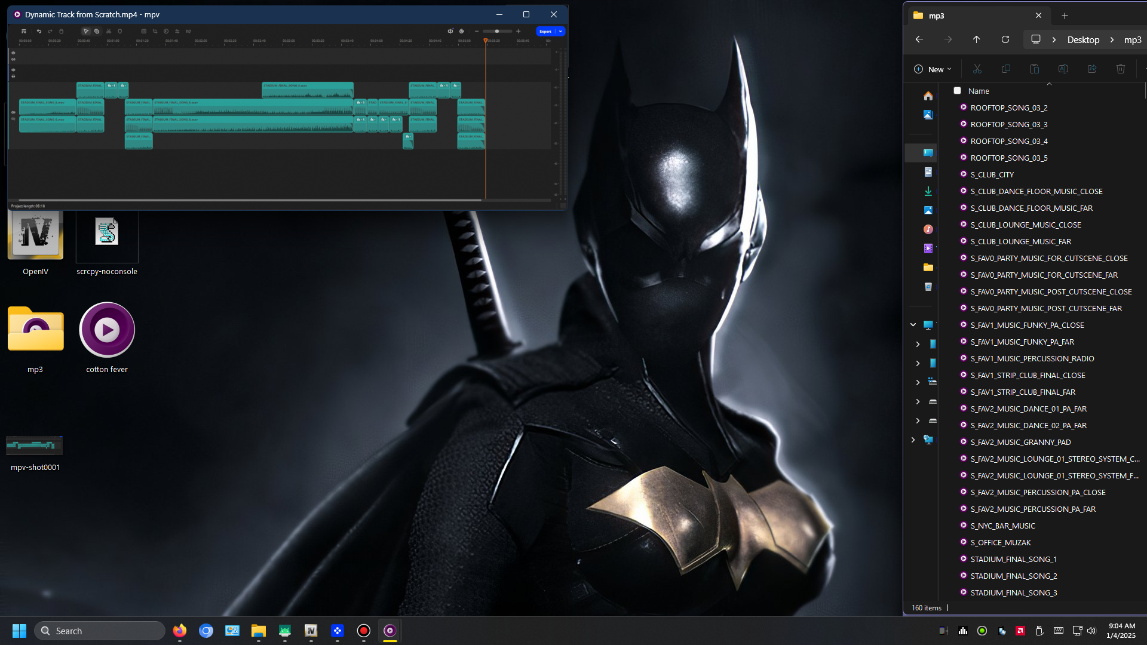
Task: Open Documents in Explorer sidebar
Action: coord(928,172)
